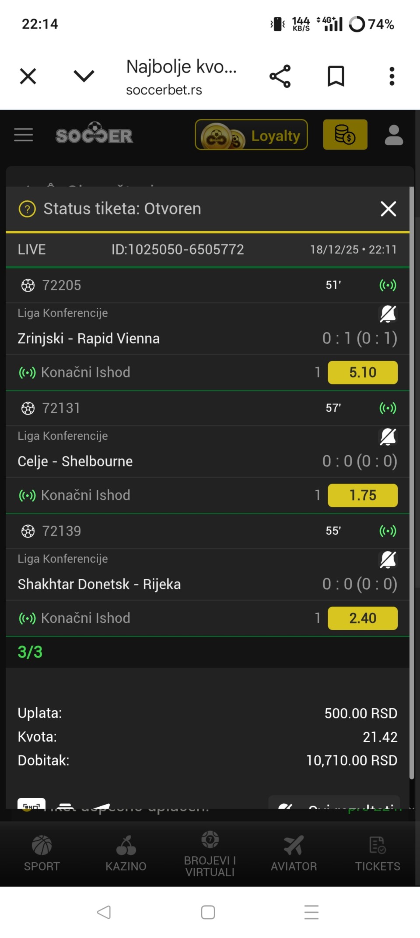Click the ticket panel scrollbar
The image size is (420, 938).
pyautogui.click(x=411, y=481)
